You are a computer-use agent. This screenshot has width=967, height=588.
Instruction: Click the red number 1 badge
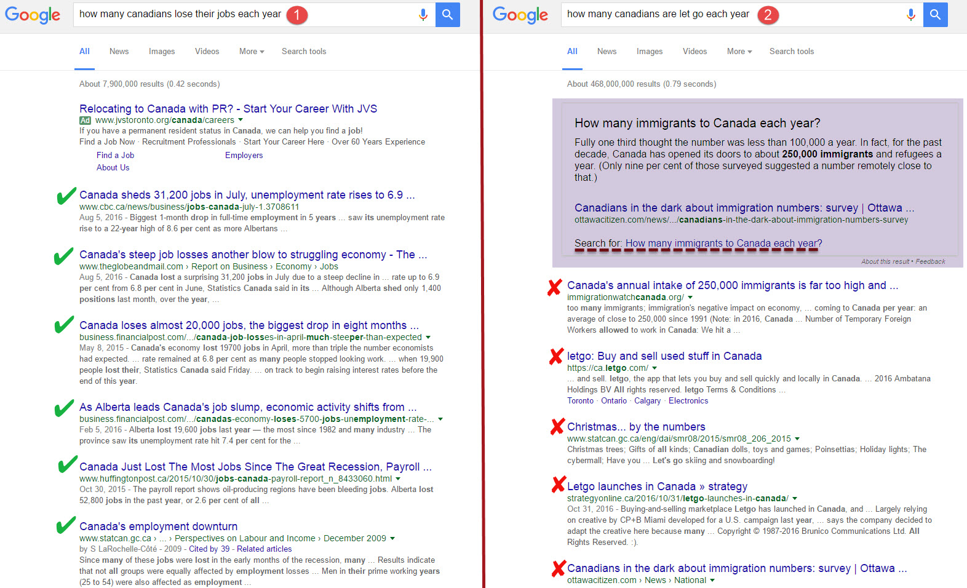tap(296, 15)
